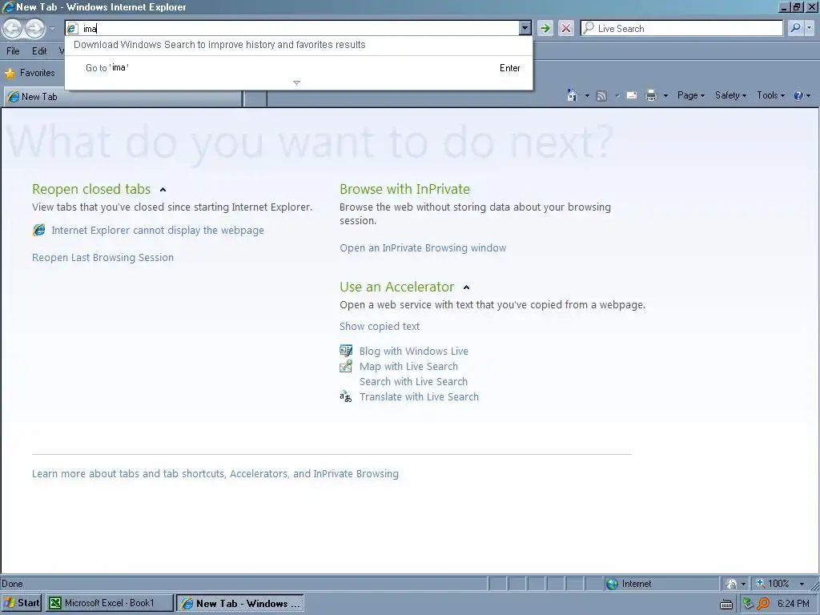Open the search provider options dropdown
Image resolution: width=820 pixels, height=615 pixels.
click(809, 28)
